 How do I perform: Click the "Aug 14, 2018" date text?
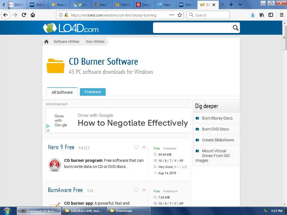pos(167,173)
